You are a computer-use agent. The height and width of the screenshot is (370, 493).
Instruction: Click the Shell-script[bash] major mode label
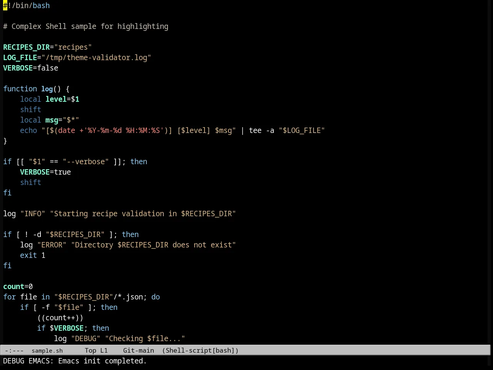200,350
